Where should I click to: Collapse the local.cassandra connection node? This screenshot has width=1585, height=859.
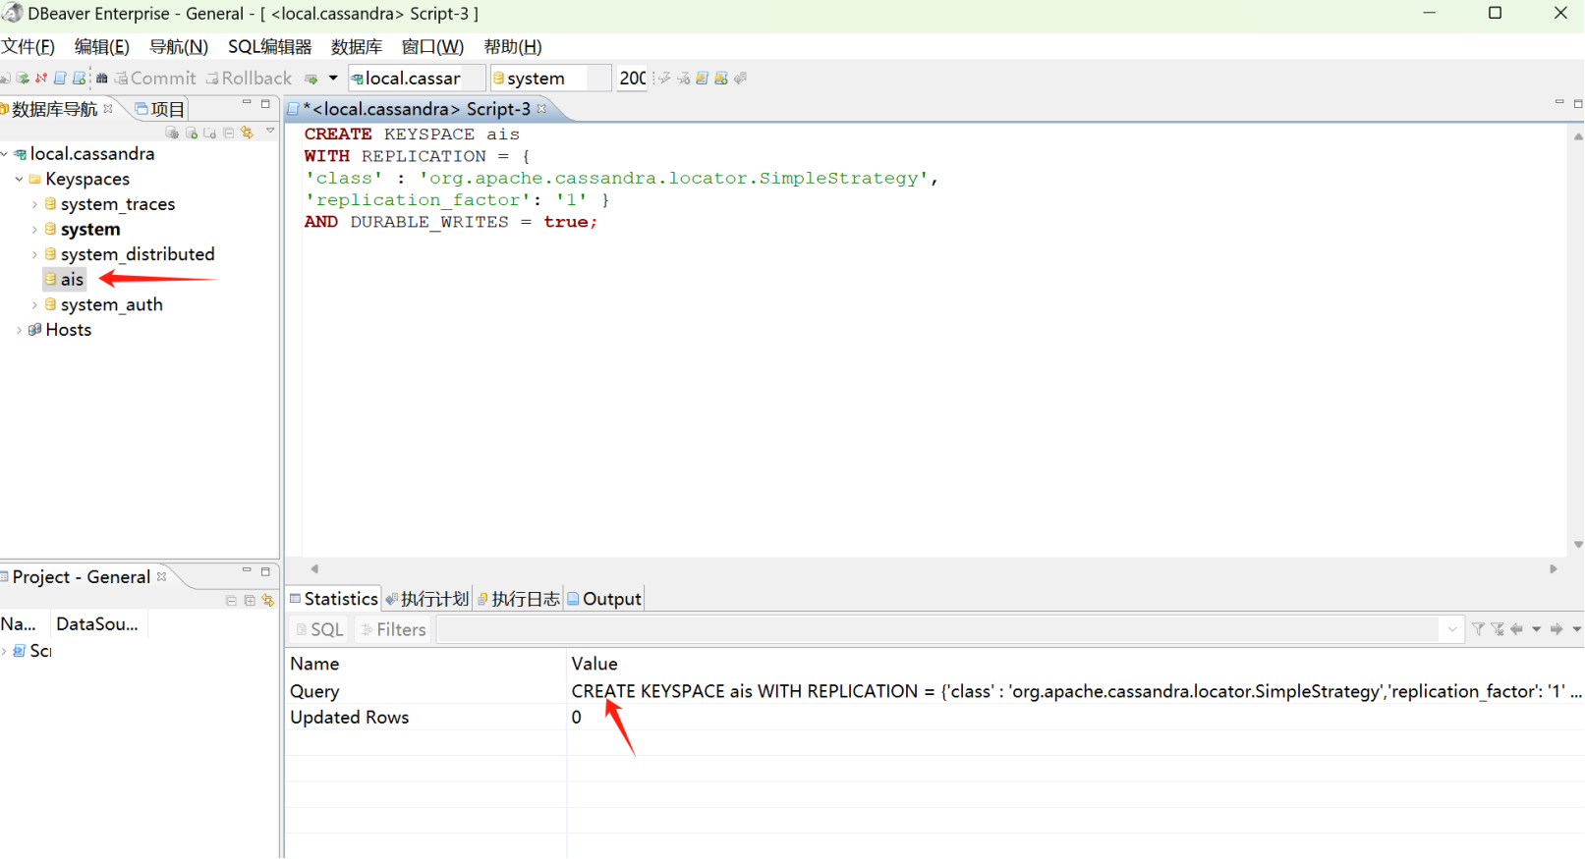(5, 154)
